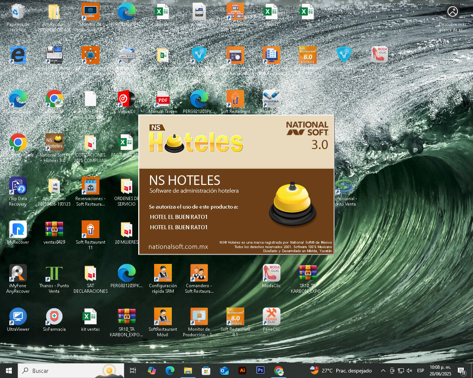Select the ORDENES DE SERVICIO folder
Viewport: 473px width, 378px height.
click(126, 192)
